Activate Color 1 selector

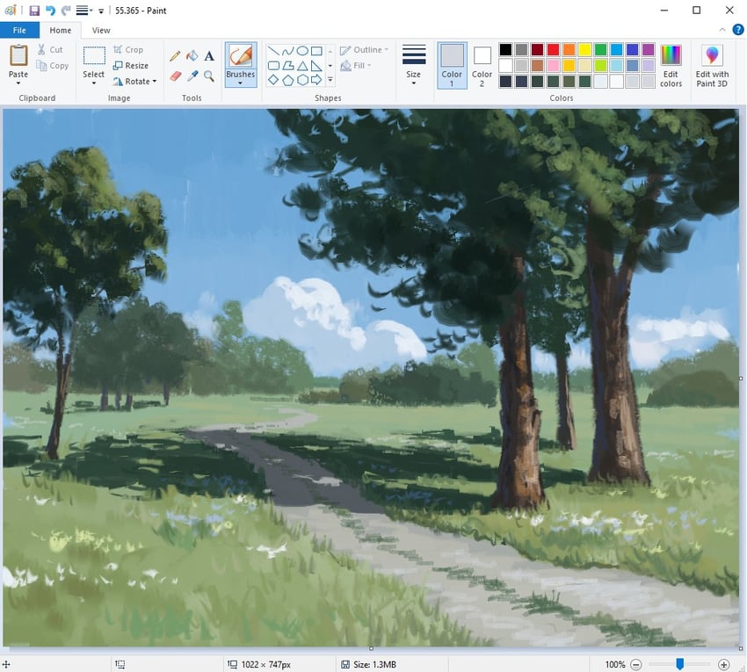(452, 66)
